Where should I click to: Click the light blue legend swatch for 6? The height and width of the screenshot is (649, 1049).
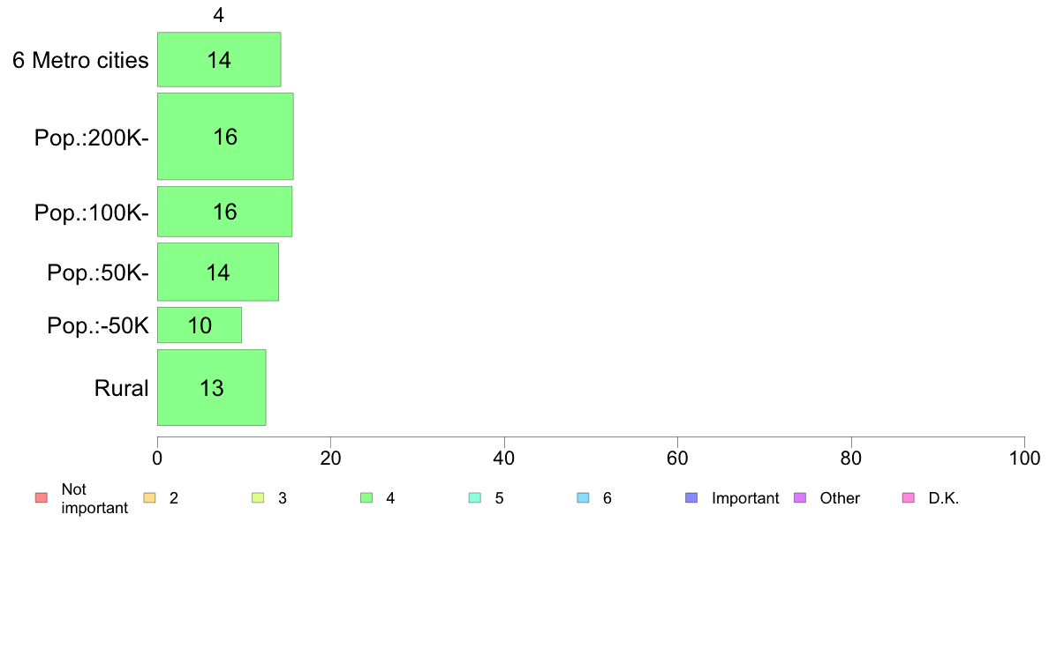point(584,498)
